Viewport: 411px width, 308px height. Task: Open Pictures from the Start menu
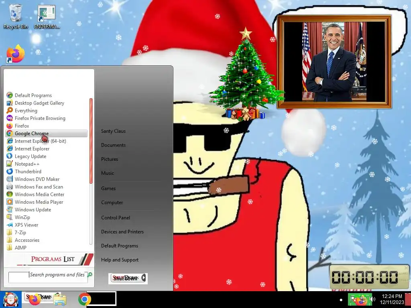point(110,159)
